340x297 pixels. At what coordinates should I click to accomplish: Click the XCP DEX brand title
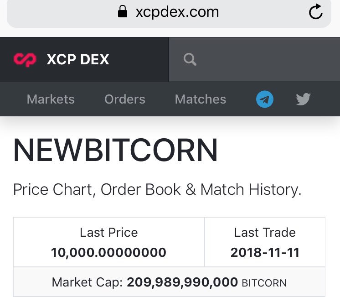tap(78, 59)
